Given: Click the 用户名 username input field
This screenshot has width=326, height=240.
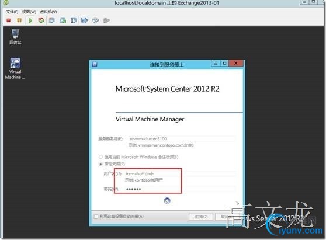Looking at the screenshot, I should pos(180,173).
